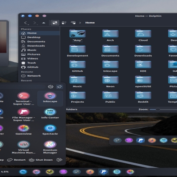Viewport: 177px width, 177px height.
Task: Launch Gwenview from the launcher
Action: click(23, 130)
